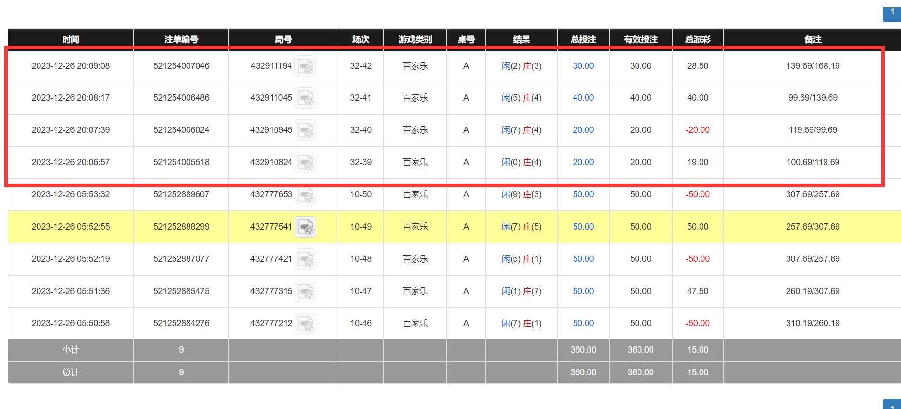This screenshot has height=409, width=901.
Task: Click the 总派彩 column header
Action: (698, 39)
